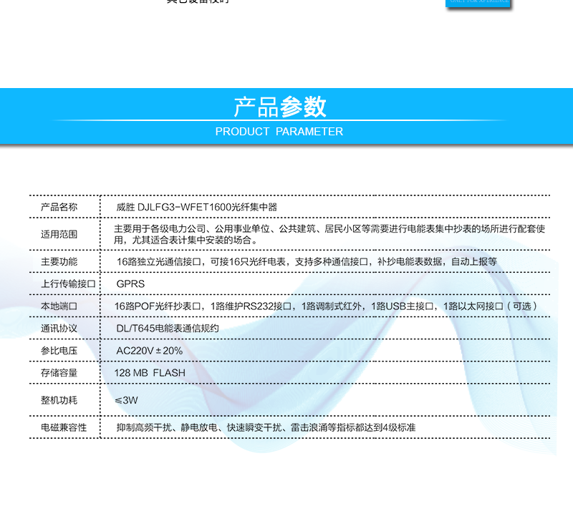This screenshot has height=514, width=573.
Task: Click the DL/T645电能表通信规约 value
Action: (x=168, y=329)
